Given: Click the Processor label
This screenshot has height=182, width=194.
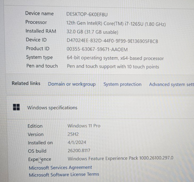Looking at the screenshot, I should click(36, 22).
